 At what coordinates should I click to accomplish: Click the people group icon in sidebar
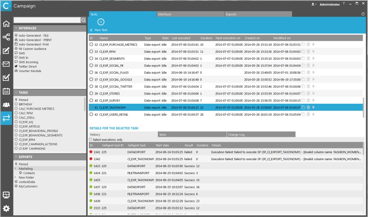tap(6, 105)
